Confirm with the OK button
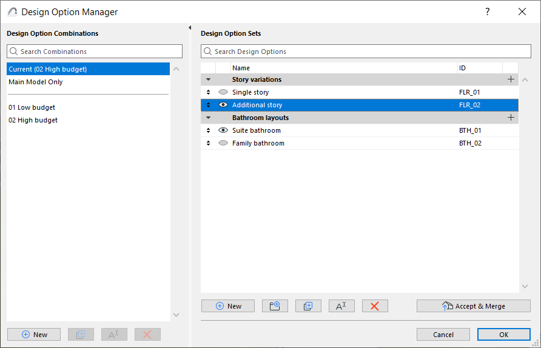Viewport: 541px width, 348px height. 504,335
